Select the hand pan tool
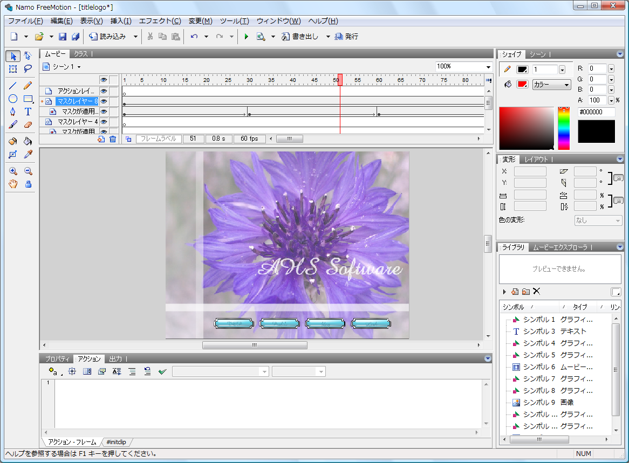This screenshot has width=629, height=463. [x=13, y=184]
